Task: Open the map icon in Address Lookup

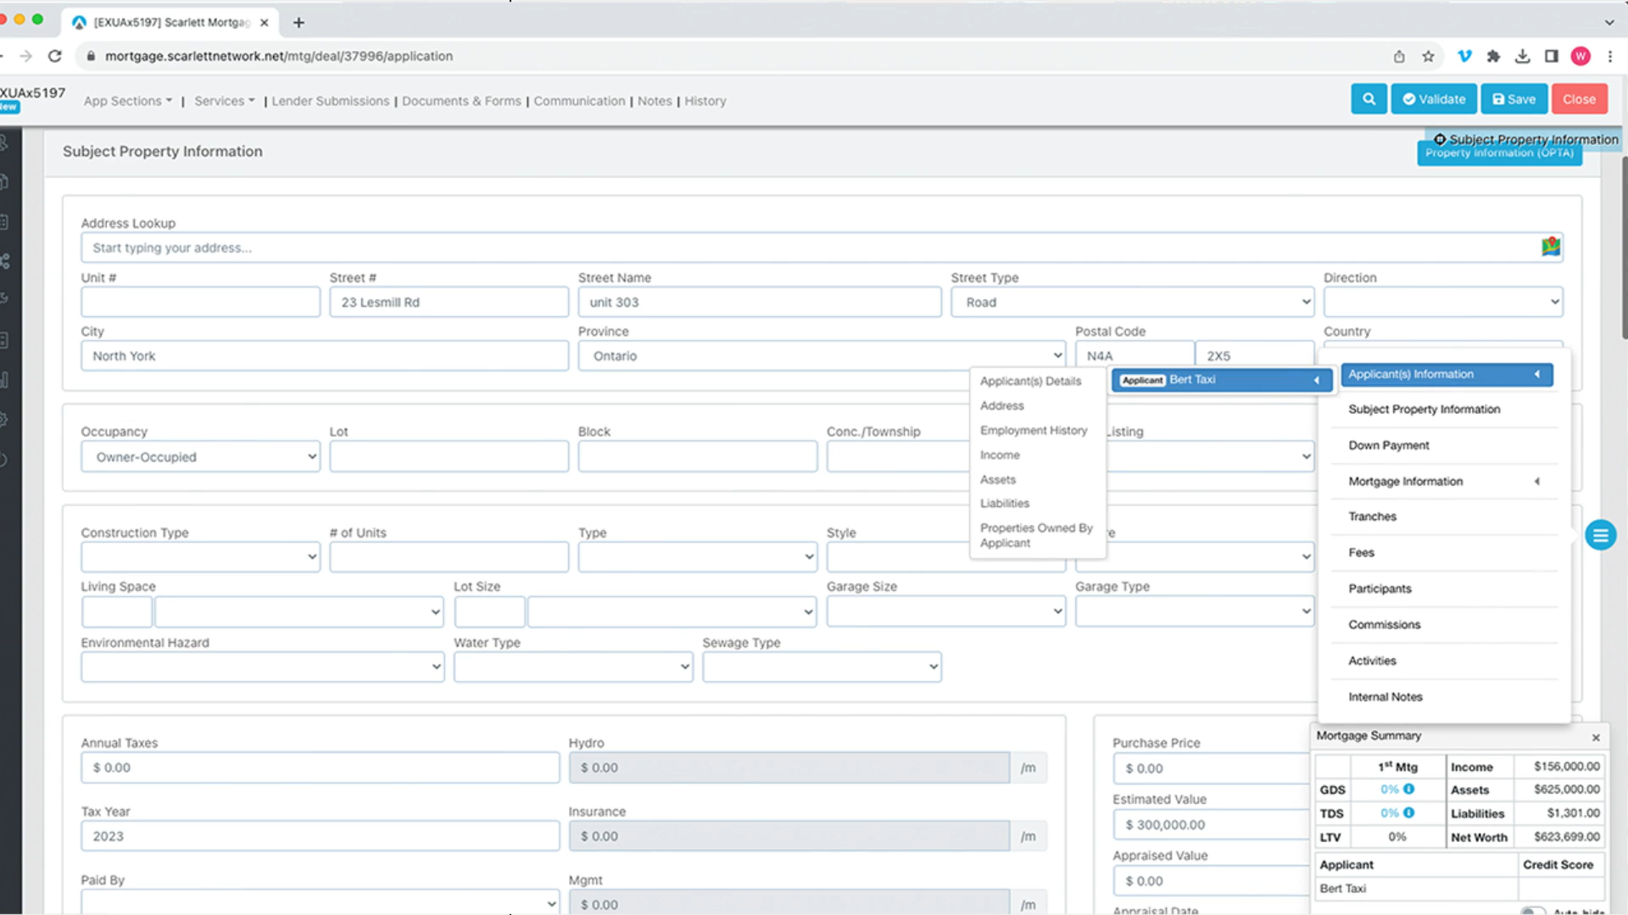Action: (1550, 247)
